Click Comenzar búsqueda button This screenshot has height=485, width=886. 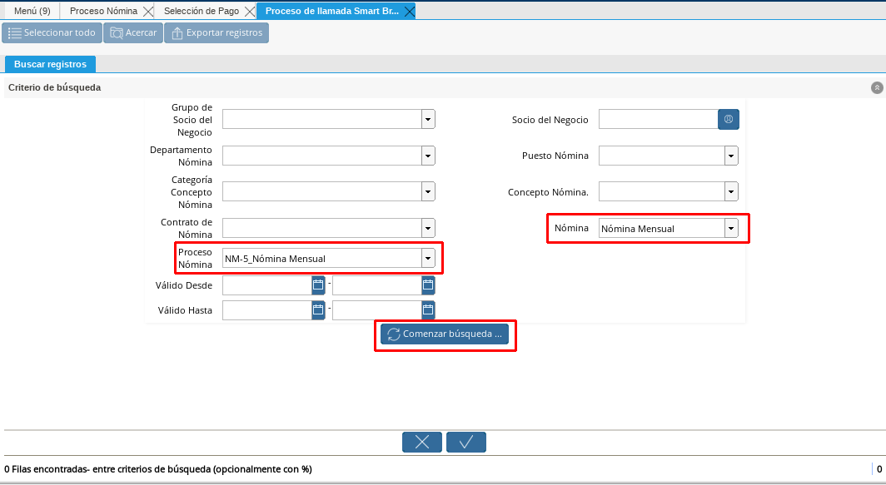(445, 334)
